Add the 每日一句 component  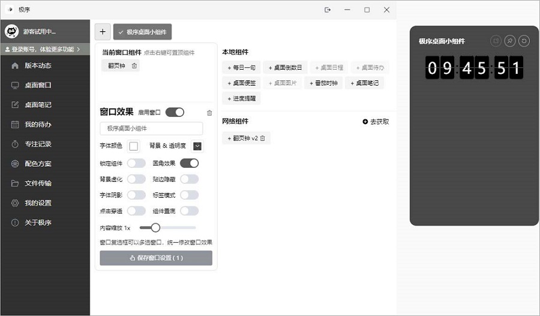(x=241, y=68)
